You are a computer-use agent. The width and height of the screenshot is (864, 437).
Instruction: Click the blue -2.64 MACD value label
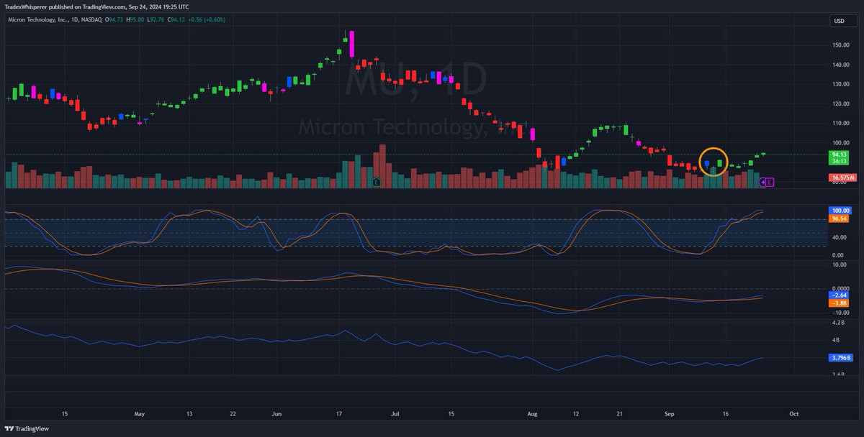[x=840, y=295]
